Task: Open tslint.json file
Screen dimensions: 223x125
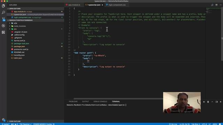Action: 36,58
